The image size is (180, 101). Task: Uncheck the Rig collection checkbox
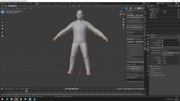click(151, 16)
